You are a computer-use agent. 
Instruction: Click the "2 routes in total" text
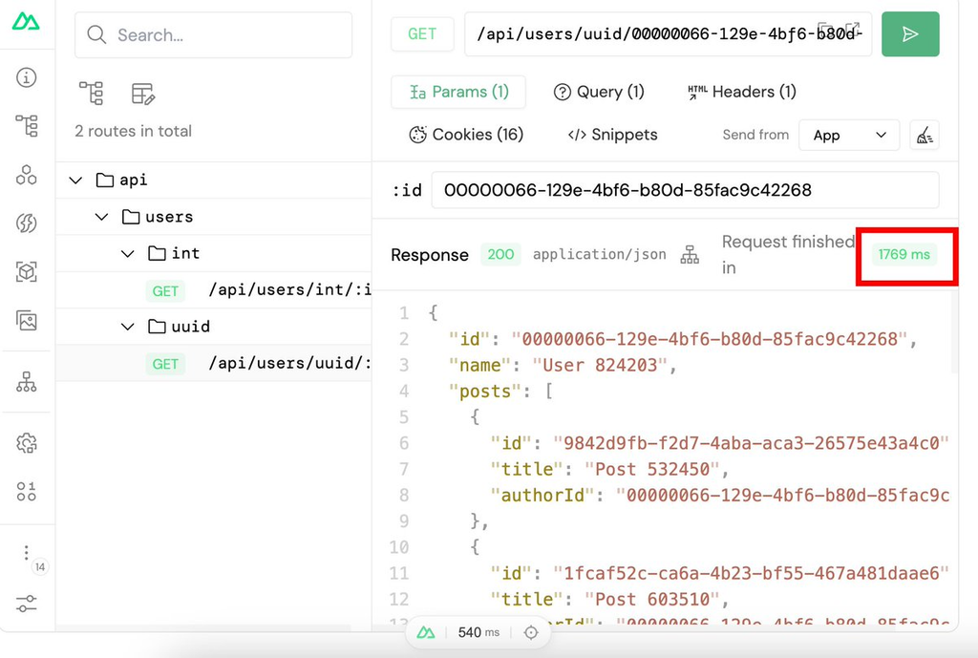point(133,131)
